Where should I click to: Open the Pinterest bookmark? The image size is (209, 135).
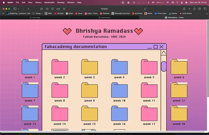[x=105, y=13]
